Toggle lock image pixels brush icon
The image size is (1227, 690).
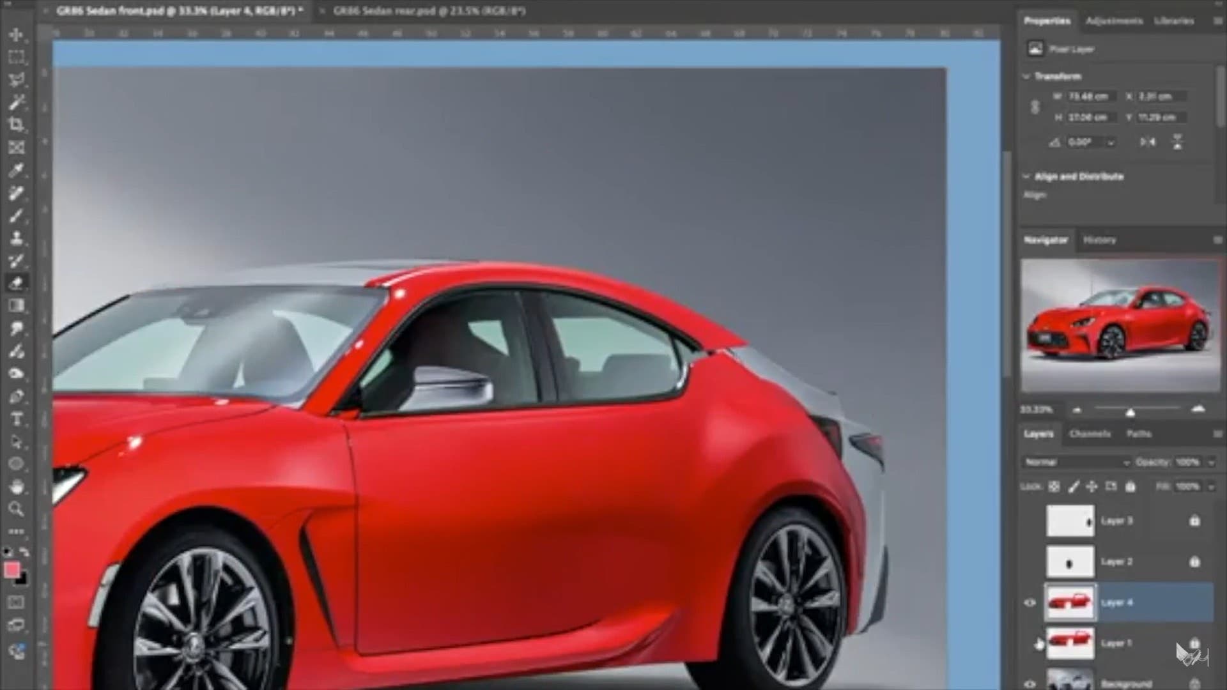pyautogui.click(x=1074, y=487)
